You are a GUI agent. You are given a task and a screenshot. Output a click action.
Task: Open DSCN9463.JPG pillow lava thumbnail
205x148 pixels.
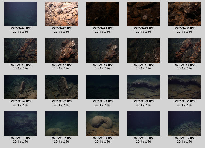(102, 124)
